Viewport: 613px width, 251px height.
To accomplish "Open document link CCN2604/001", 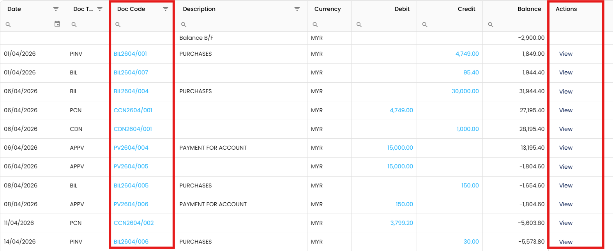I will [133, 110].
